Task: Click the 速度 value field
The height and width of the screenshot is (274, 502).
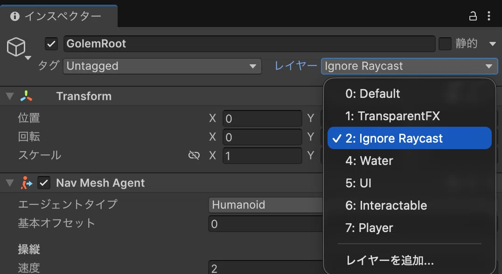Action: [266, 268]
